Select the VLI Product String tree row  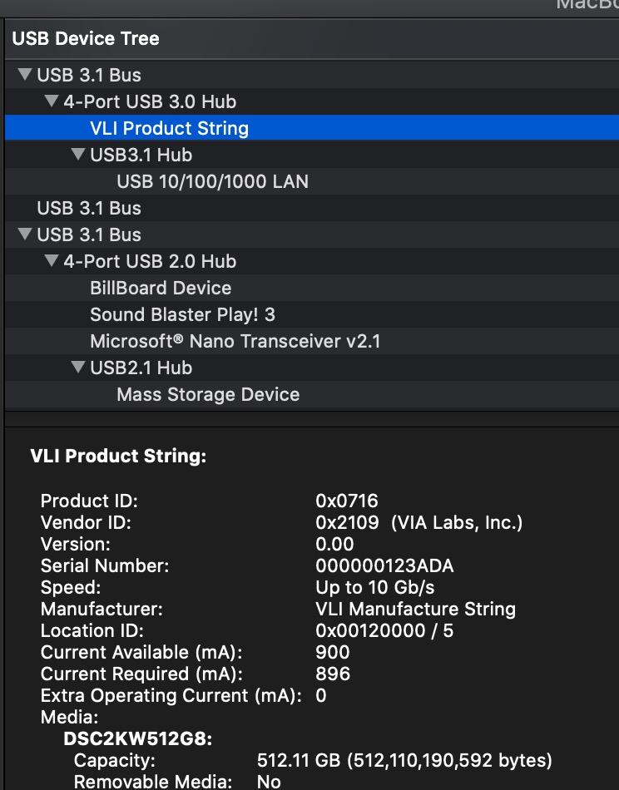pyautogui.click(x=169, y=128)
